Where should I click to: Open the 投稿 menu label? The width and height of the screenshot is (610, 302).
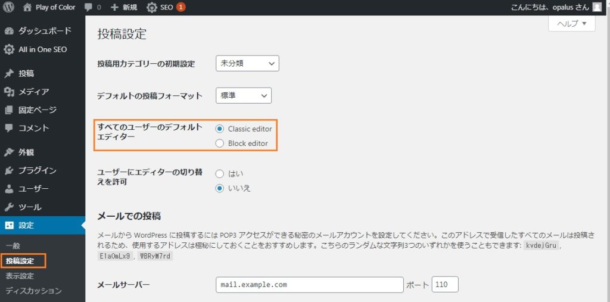tap(26, 73)
